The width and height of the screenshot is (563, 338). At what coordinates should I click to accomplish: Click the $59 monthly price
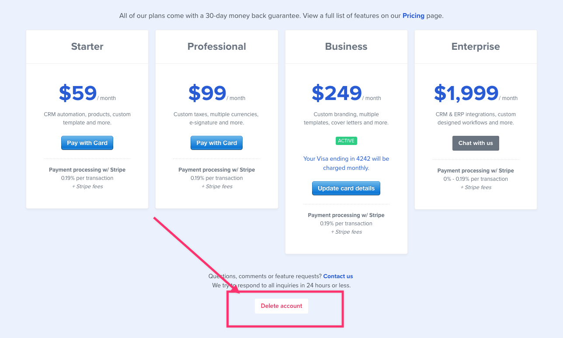point(78,93)
